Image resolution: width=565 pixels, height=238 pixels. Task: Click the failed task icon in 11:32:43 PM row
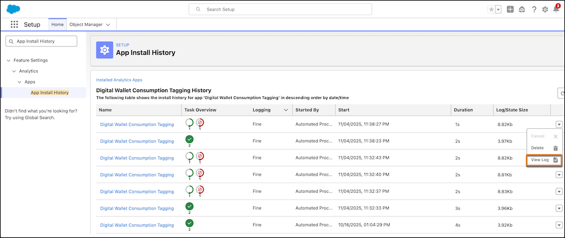200,156
